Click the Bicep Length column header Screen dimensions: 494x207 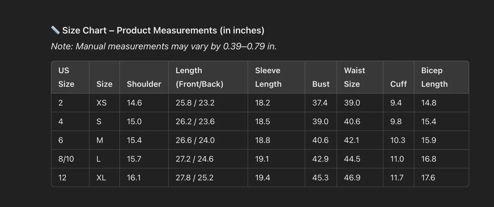(434, 77)
